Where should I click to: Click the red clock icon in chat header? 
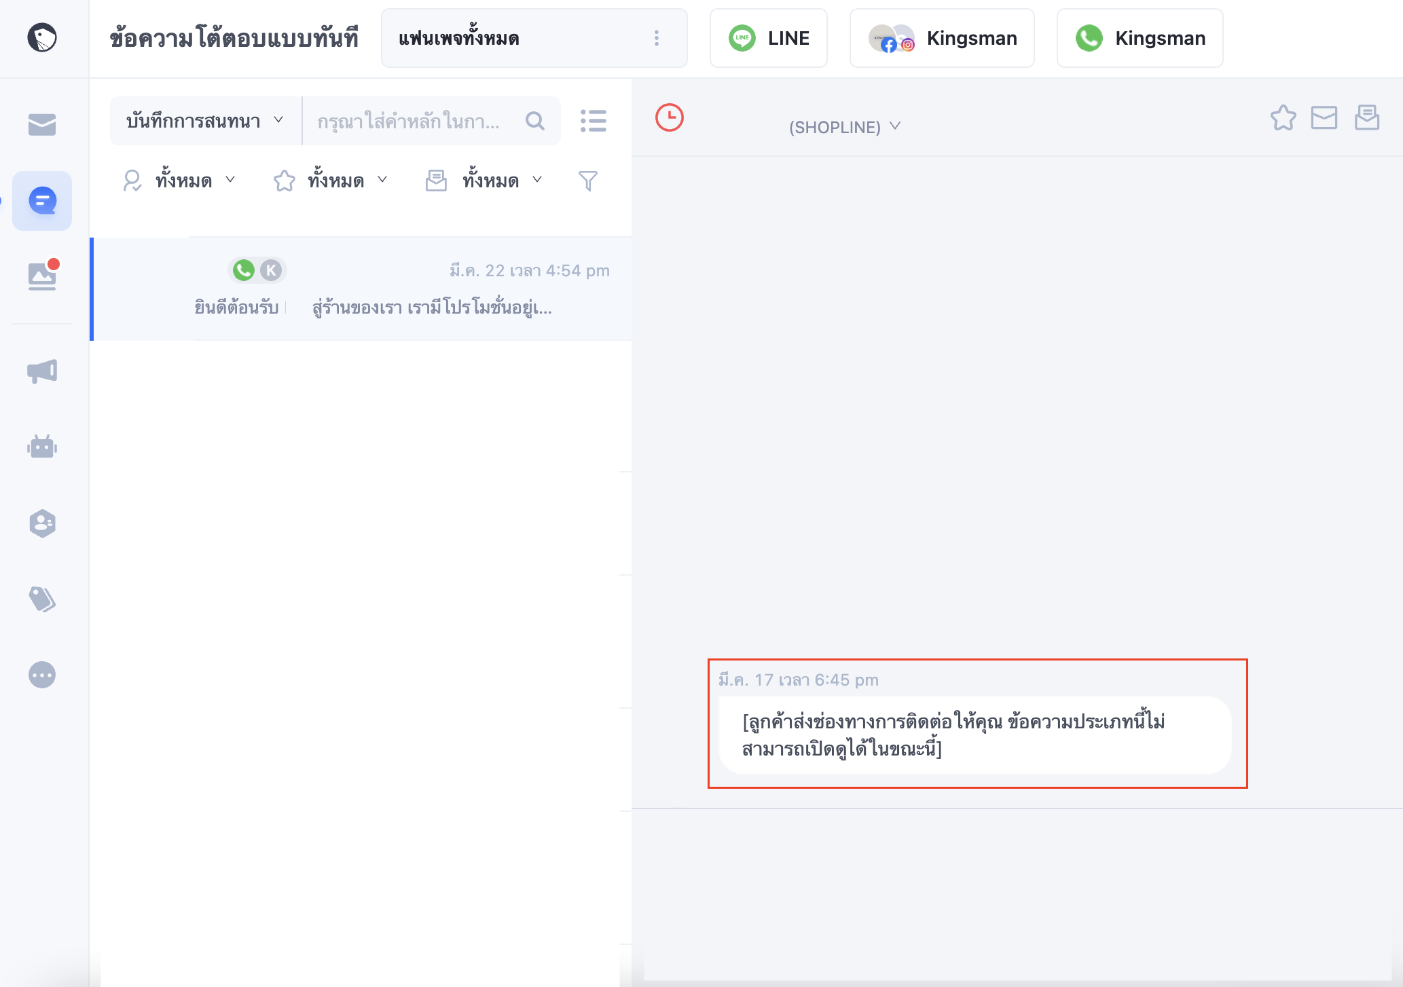click(x=670, y=117)
